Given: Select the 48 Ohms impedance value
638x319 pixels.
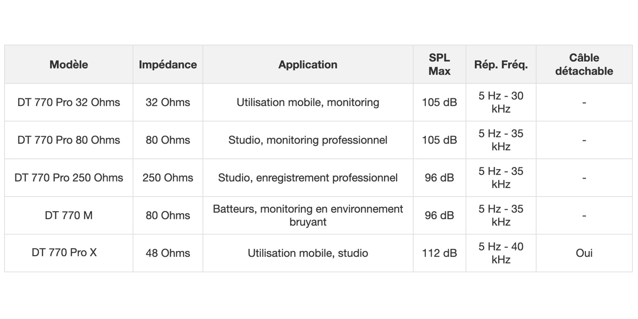Looking at the screenshot, I should point(167,253).
